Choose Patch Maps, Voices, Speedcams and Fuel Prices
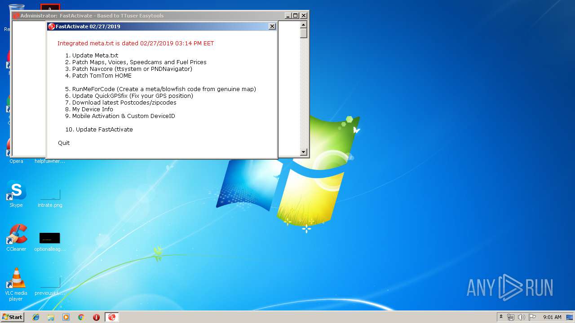 point(136,62)
